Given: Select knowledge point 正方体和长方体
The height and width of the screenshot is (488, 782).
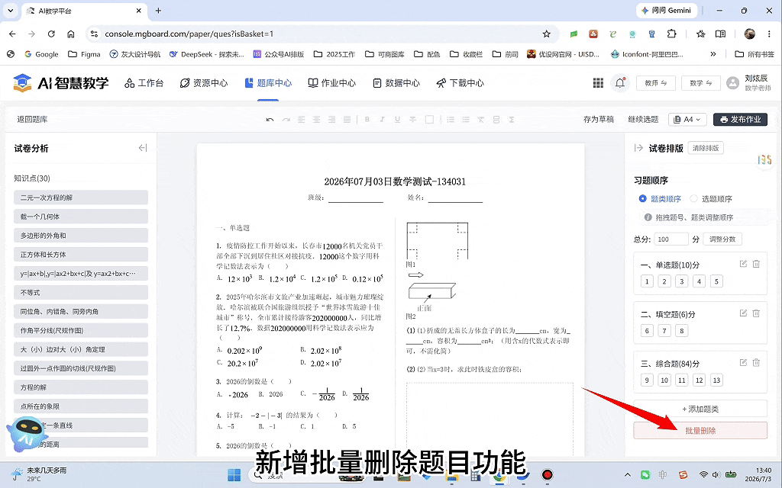Looking at the screenshot, I should pyautogui.click(x=81, y=255).
